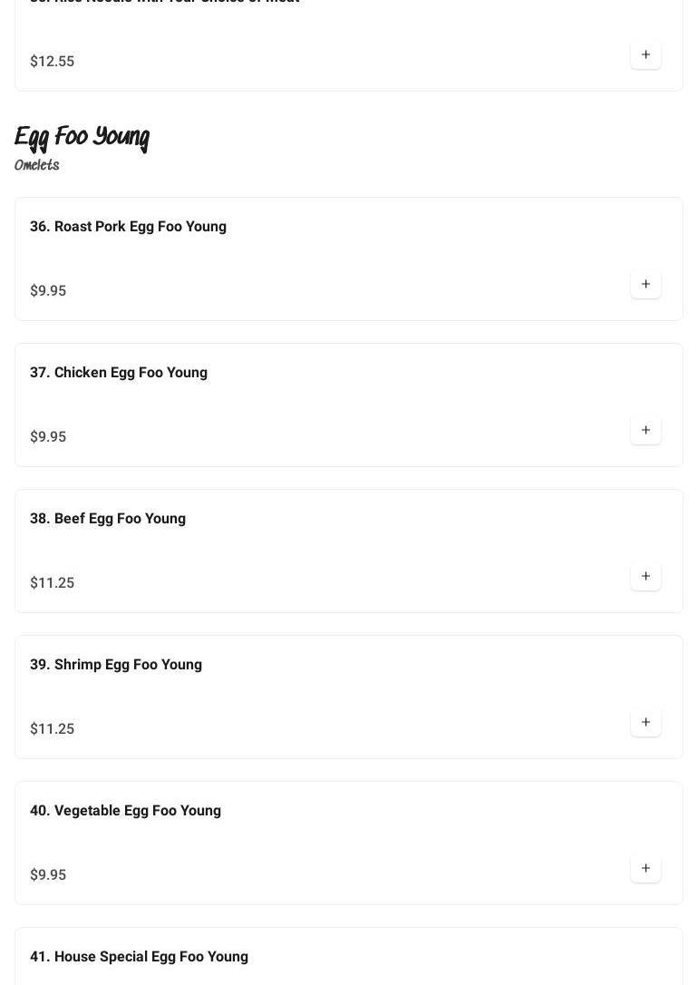The image size is (698, 985).
Task: Add Vegetable Egg Foo Young to order
Action: point(645,869)
